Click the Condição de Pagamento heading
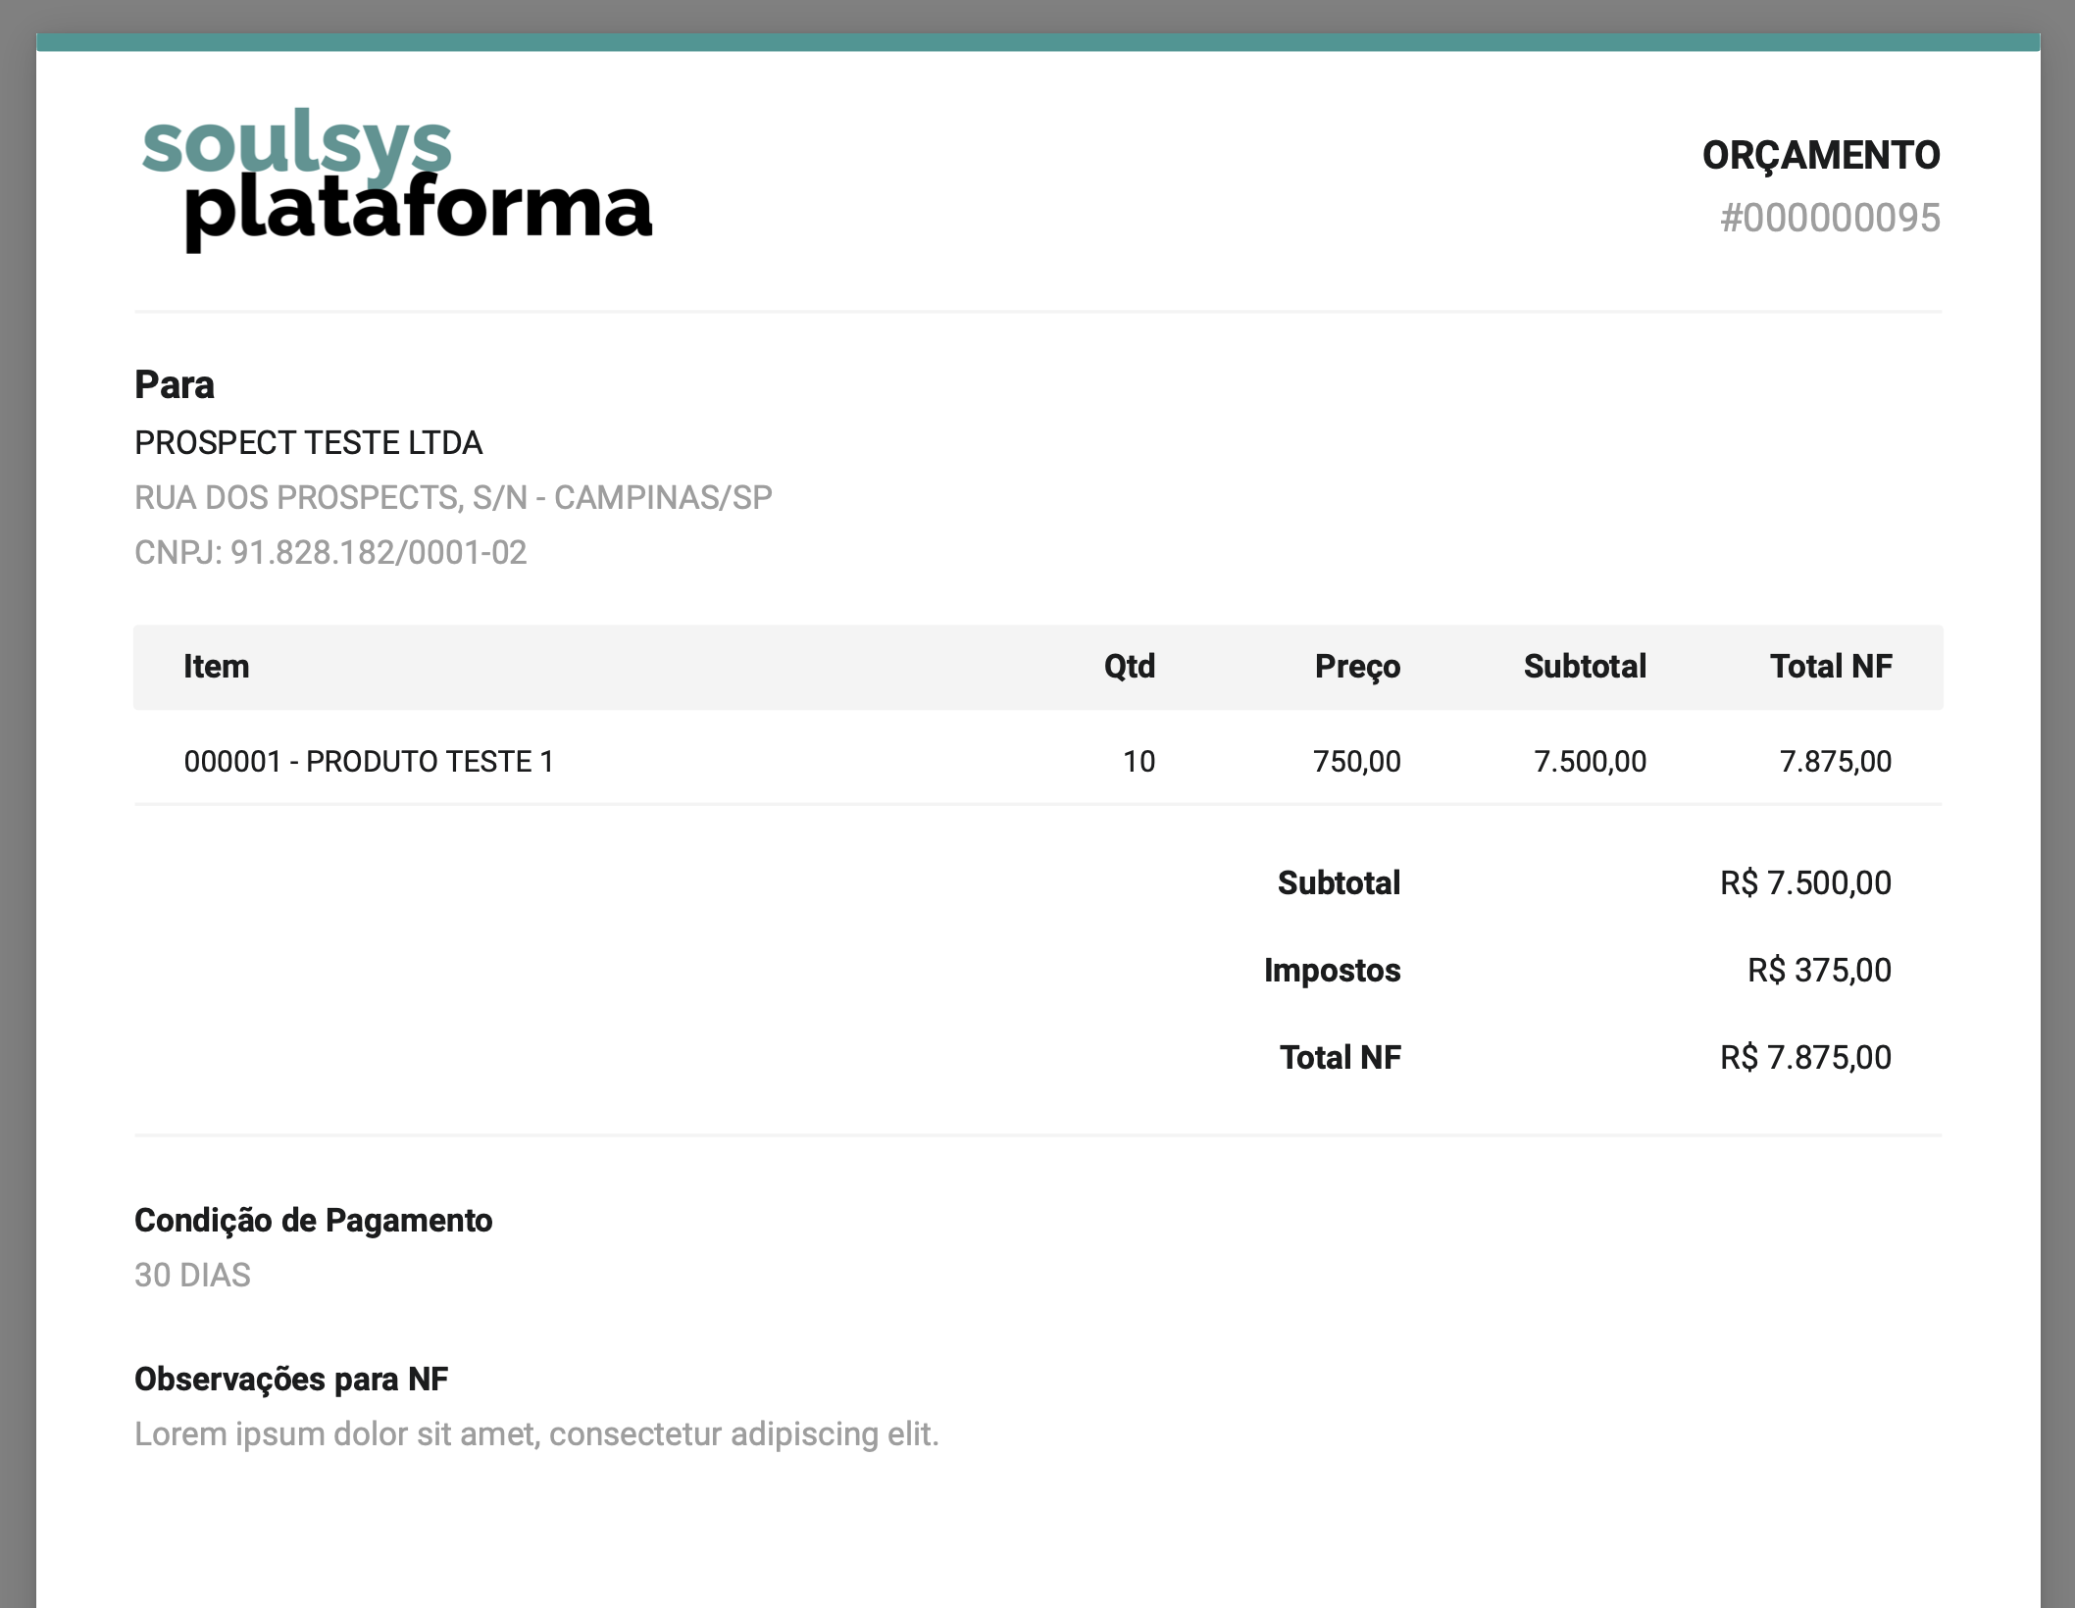 pos(313,1221)
